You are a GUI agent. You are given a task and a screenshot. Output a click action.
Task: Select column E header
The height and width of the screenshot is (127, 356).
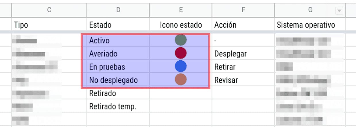pos(181,10)
